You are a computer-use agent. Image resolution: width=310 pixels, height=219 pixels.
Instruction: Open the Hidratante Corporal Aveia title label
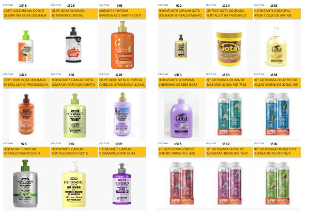click(277, 13)
